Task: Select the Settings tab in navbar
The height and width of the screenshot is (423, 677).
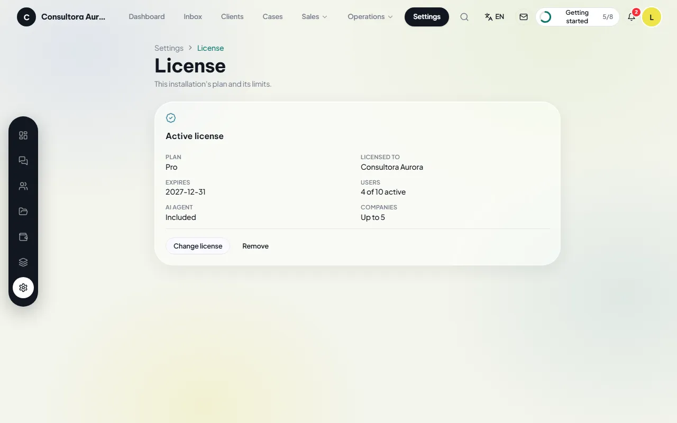Action: [x=427, y=17]
